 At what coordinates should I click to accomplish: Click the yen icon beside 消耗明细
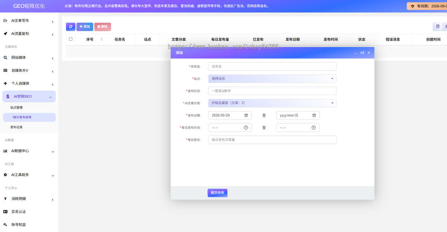coord(5,199)
